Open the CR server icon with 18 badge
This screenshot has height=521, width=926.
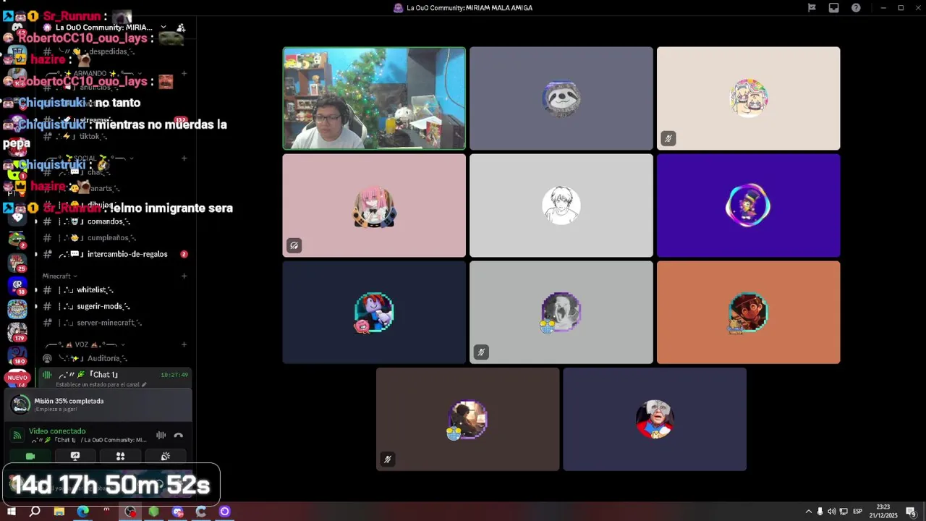[17, 285]
